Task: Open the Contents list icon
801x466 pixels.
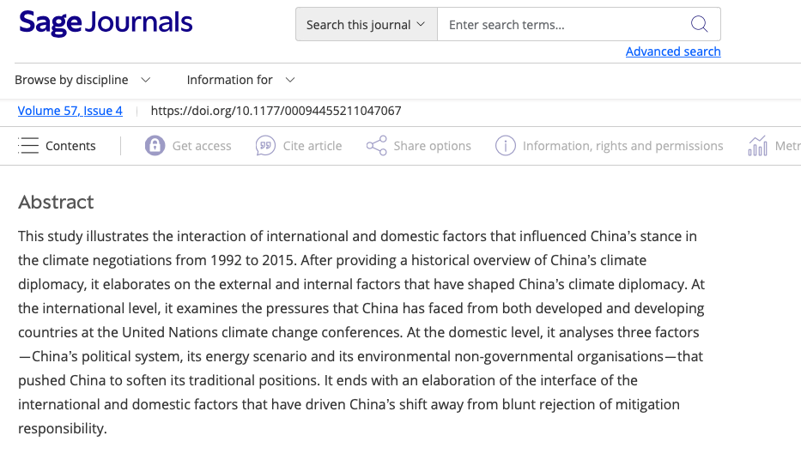Action: [28, 146]
